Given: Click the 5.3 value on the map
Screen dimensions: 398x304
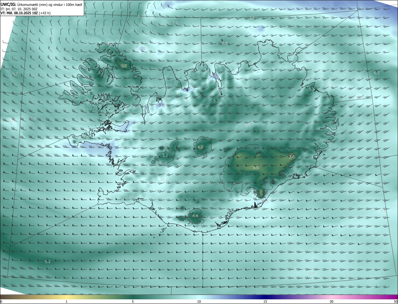Looking at the screenshot, I should click(312, 89).
